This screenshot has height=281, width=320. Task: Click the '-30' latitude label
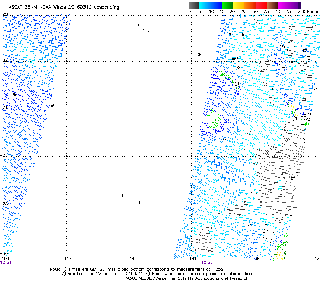pyautogui.click(x=4, y=254)
